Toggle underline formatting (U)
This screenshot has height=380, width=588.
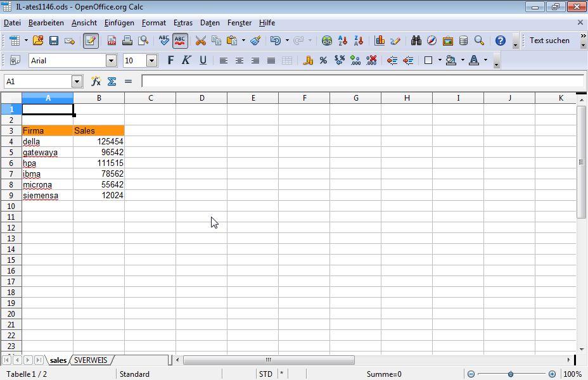click(203, 60)
